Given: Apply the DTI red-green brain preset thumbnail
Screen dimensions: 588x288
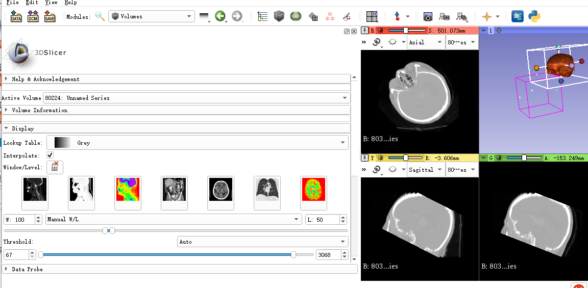Looking at the screenshot, I should [314, 193].
